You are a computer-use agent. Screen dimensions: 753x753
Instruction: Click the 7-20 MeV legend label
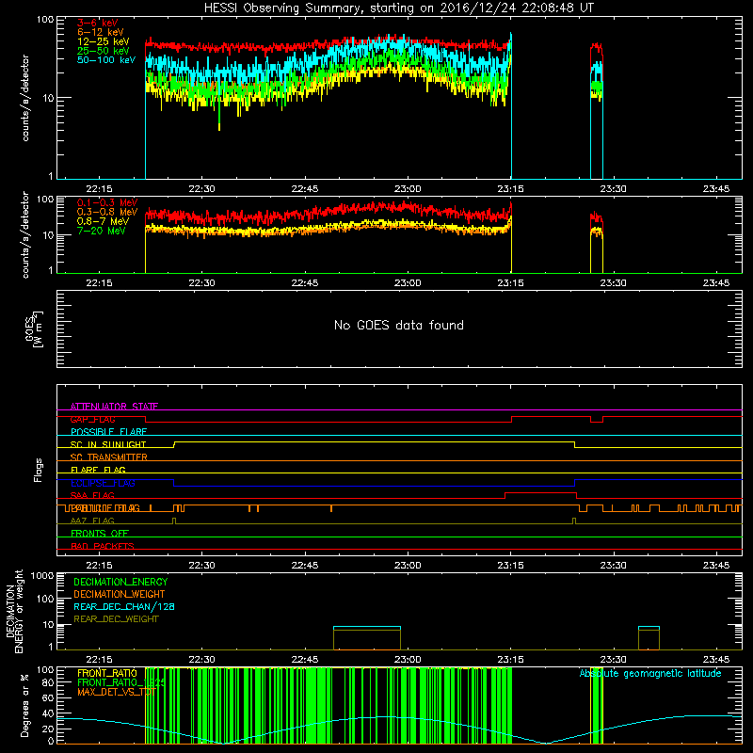pos(101,231)
